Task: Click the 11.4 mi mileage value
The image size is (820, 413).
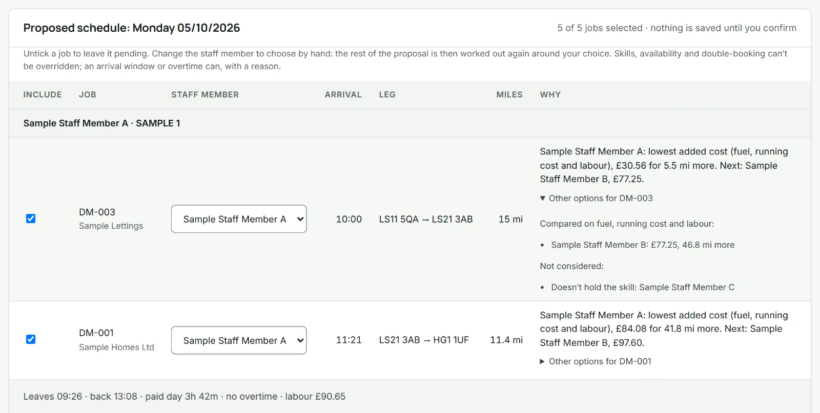Action: pyautogui.click(x=506, y=340)
